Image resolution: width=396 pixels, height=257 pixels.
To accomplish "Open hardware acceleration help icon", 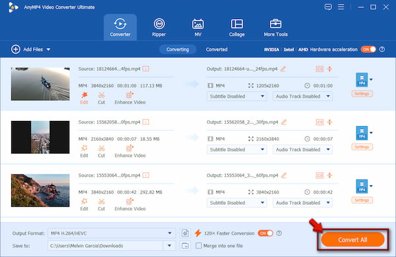I will (x=382, y=50).
